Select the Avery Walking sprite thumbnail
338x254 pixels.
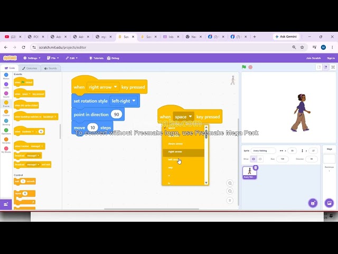click(x=249, y=173)
